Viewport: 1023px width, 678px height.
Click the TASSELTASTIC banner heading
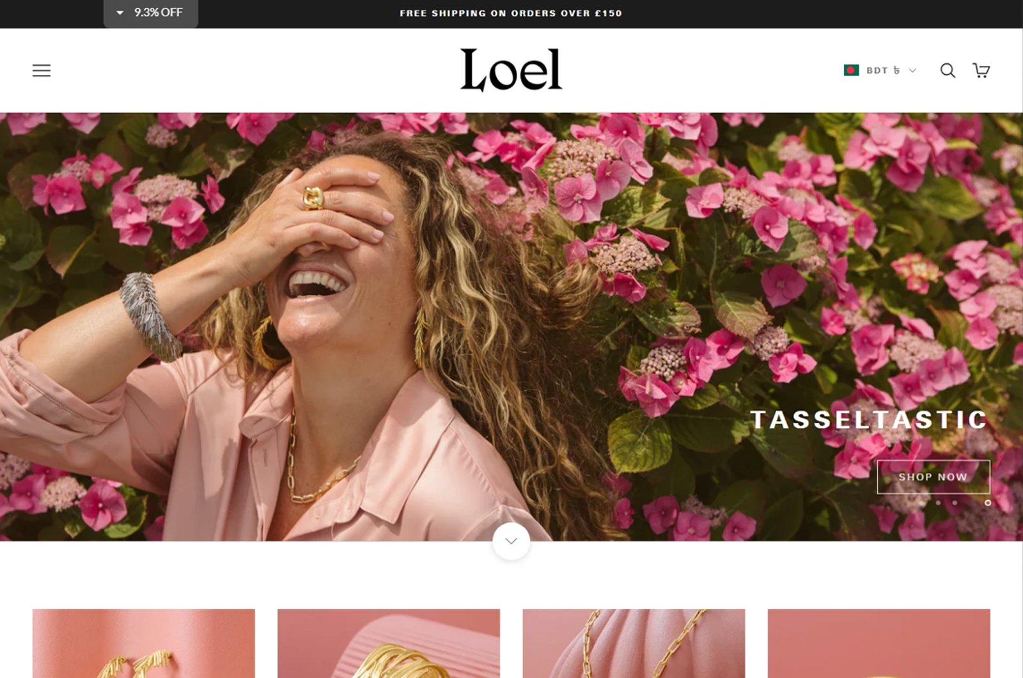click(x=869, y=420)
